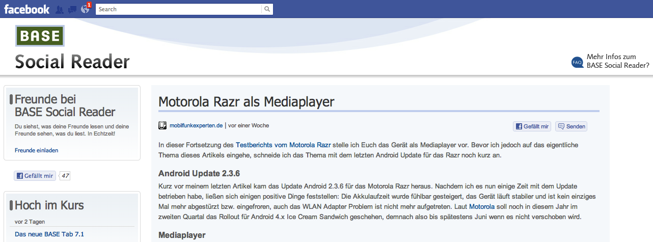The height and width of the screenshot is (242, 653).
Task: Open Mehr Infos zum BASE Social Reader
Action: tap(618, 61)
